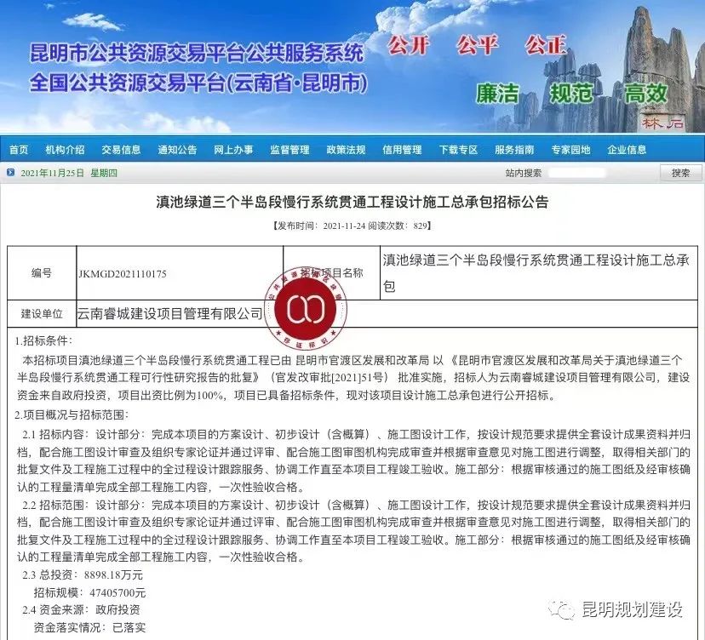Go to 交易信息 section
This screenshot has height=640, width=705.
tap(122, 150)
